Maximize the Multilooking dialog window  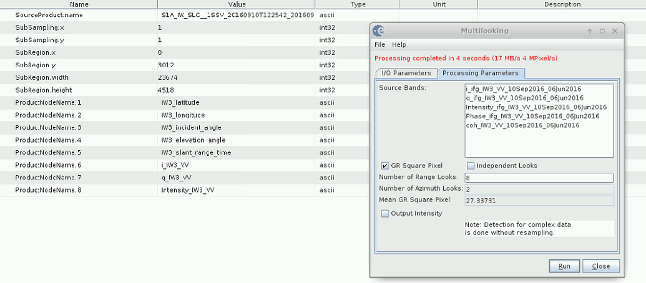click(602, 31)
